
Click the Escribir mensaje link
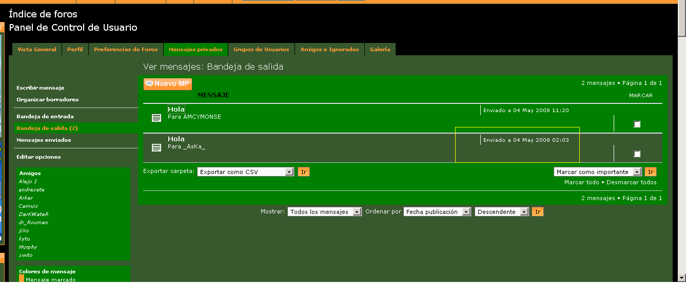click(x=41, y=88)
